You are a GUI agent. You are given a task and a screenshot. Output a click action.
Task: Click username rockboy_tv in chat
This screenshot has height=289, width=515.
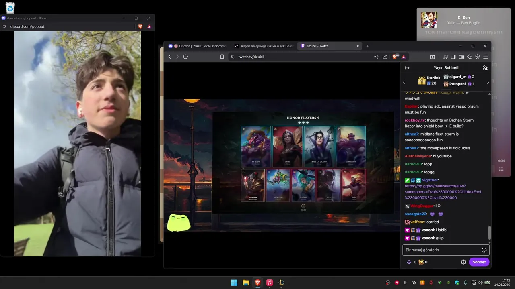[x=415, y=120]
